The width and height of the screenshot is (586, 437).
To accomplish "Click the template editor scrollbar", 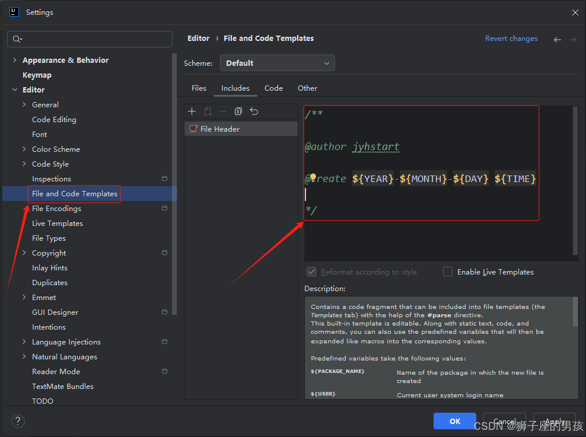I will [x=575, y=181].
